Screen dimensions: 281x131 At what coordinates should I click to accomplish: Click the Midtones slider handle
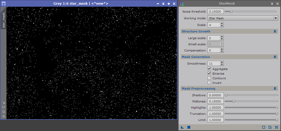coord(234,101)
